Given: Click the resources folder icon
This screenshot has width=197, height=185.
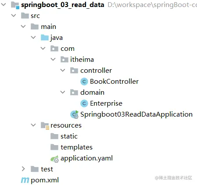Looking at the screenshot, I should (45, 125).
